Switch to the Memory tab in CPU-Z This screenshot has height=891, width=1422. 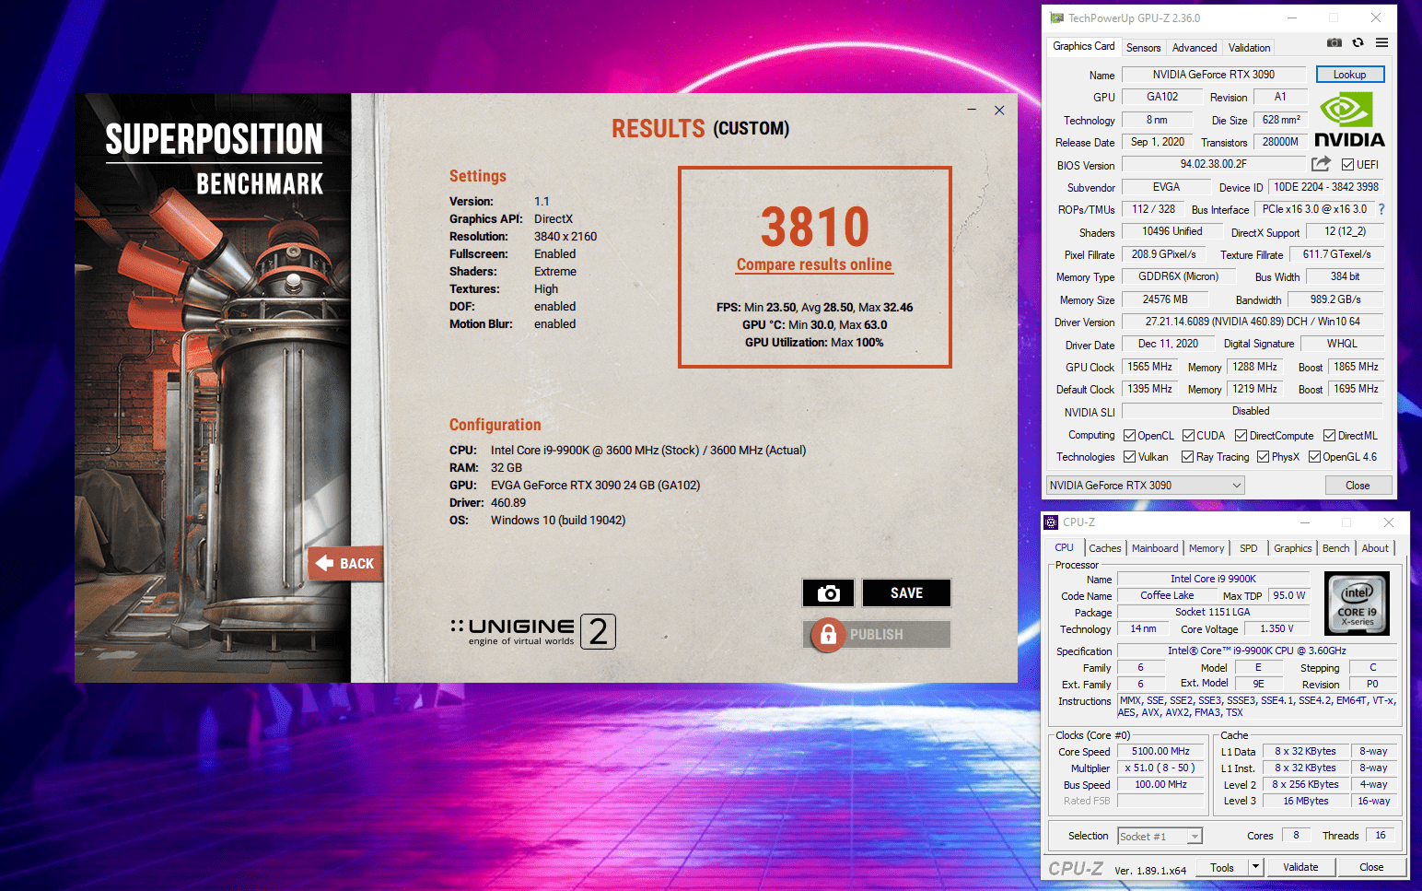click(1206, 548)
